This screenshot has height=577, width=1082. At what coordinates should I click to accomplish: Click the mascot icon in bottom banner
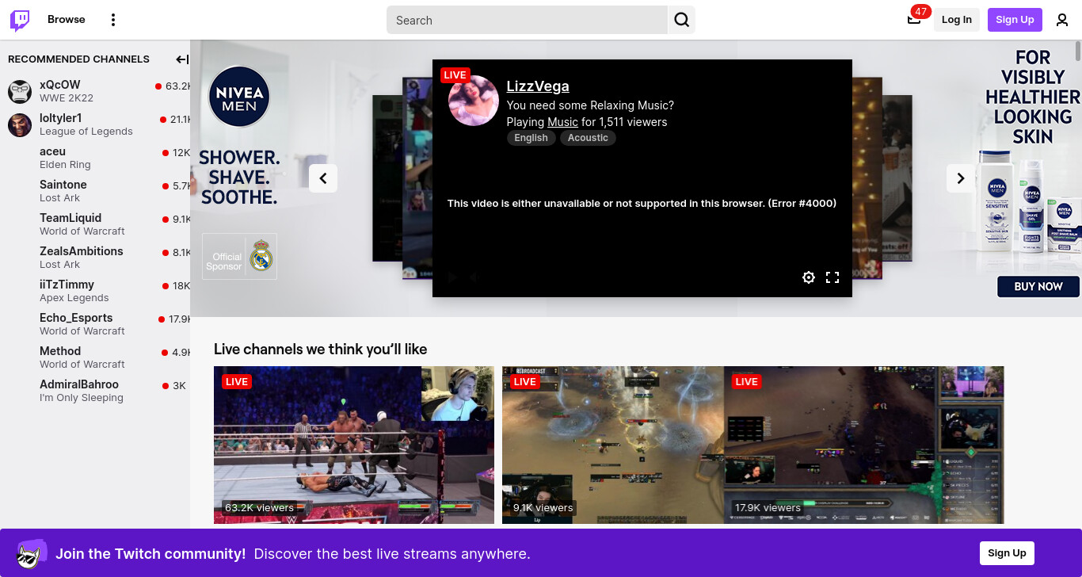pyautogui.click(x=32, y=553)
